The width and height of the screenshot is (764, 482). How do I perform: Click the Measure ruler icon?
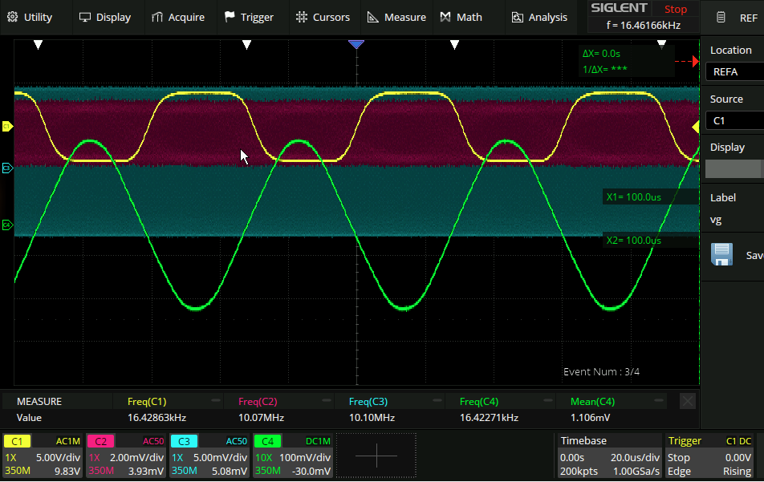[373, 17]
